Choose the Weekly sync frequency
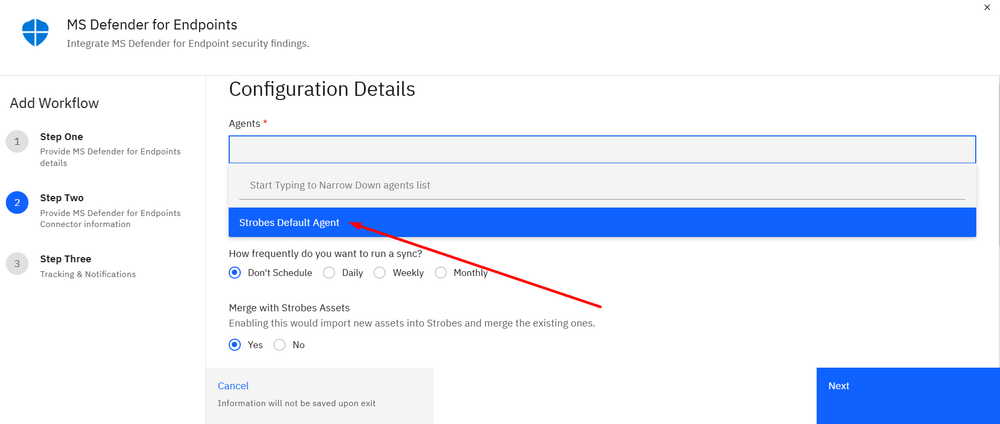The width and height of the screenshot is (1000, 424). [380, 272]
